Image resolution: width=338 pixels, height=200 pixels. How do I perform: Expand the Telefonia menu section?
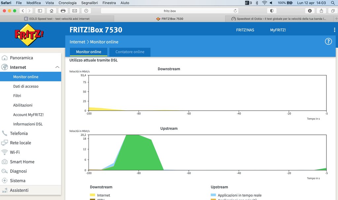[x=19, y=133]
